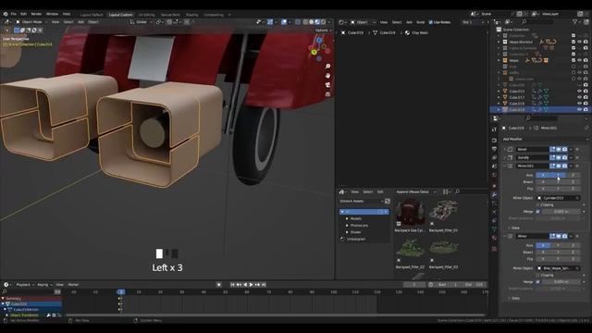Click the select box tool icon
592x333 pixels.
pos(17,31)
